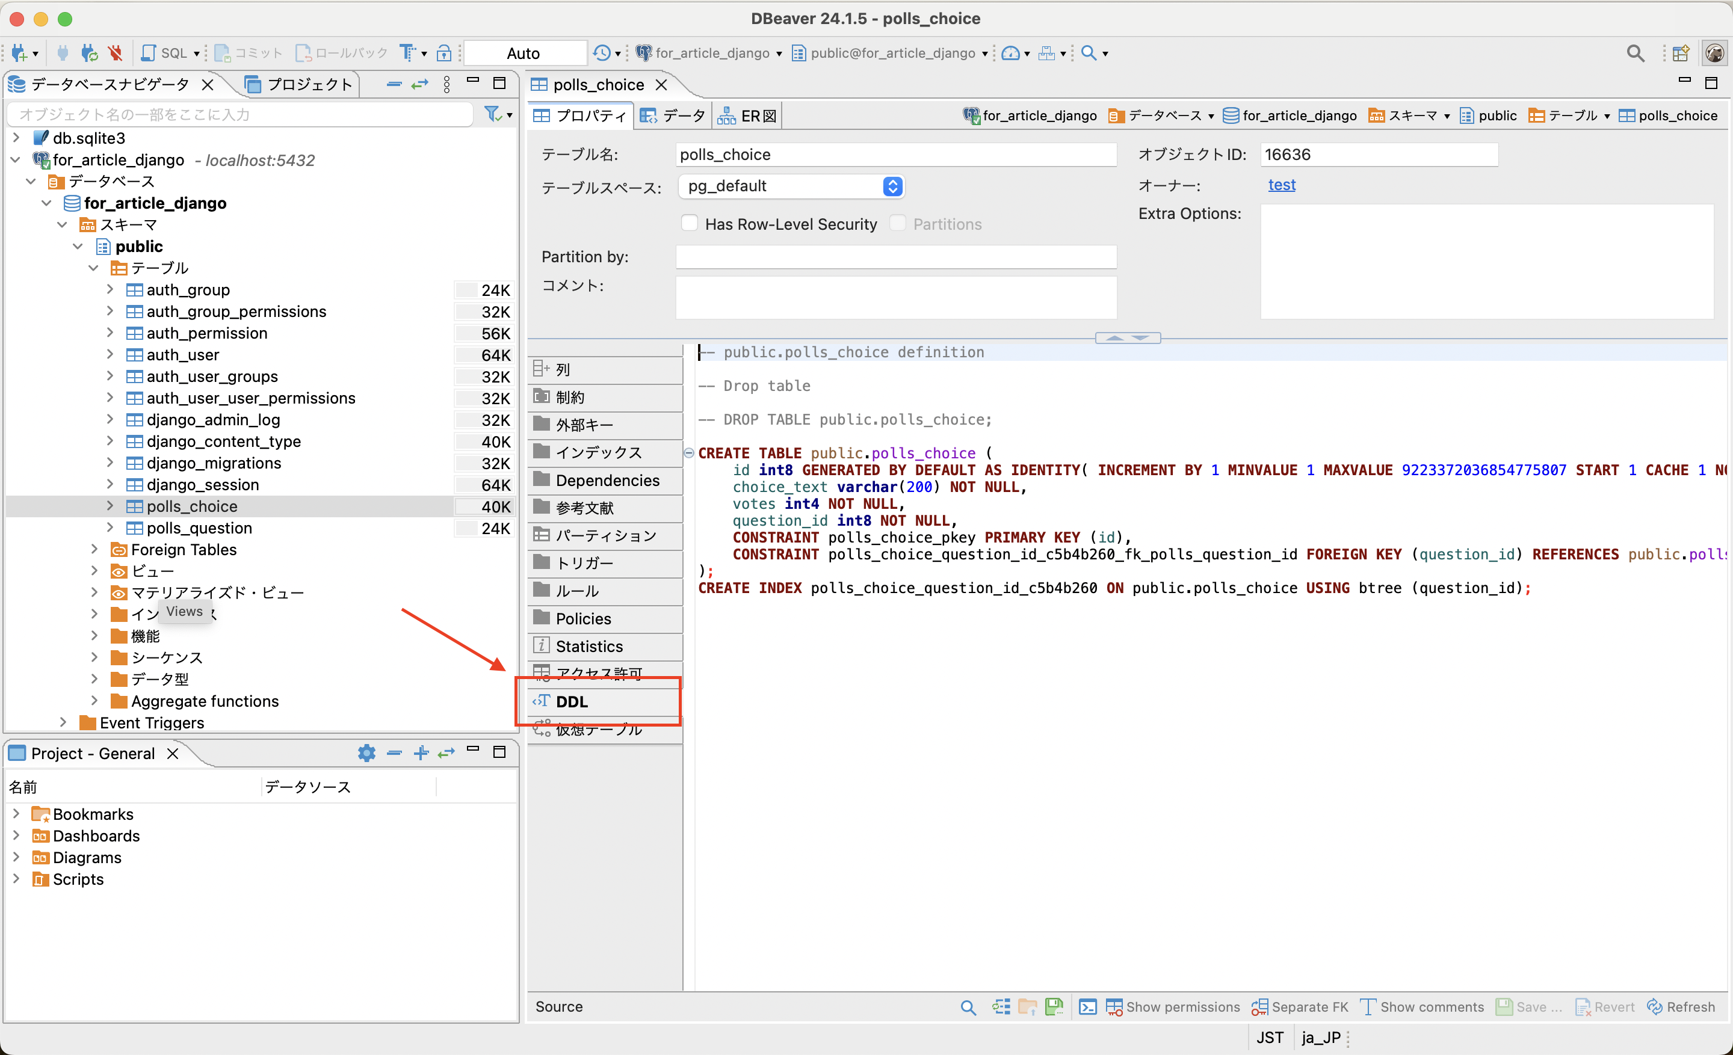Viewport: 1733px width, 1055px height.
Task: Expand the polls_question table node
Action: (x=111, y=528)
